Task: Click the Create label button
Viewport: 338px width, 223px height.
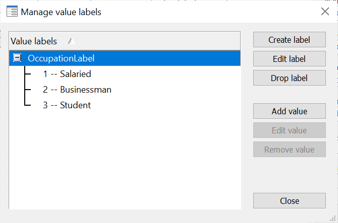Action: click(289, 40)
